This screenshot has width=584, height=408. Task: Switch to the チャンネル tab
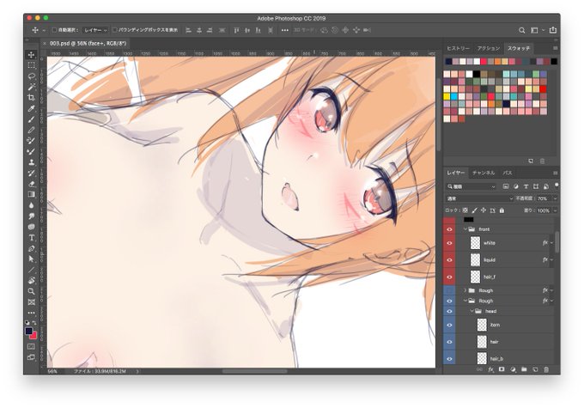(x=484, y=173)
